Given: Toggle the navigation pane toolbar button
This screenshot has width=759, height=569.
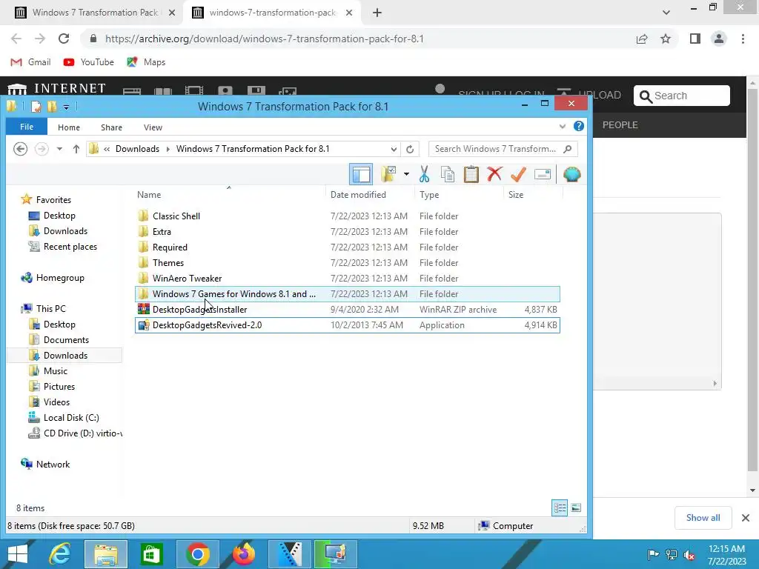Looking at the screenshot, I should 361,174.
